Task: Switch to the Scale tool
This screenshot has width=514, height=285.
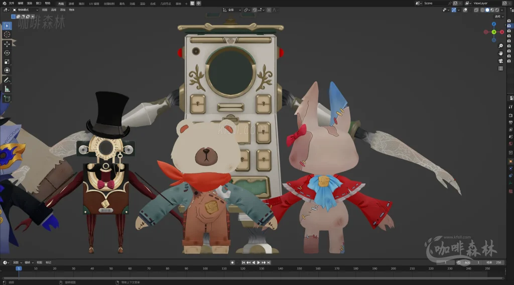Action: [7, 62]
